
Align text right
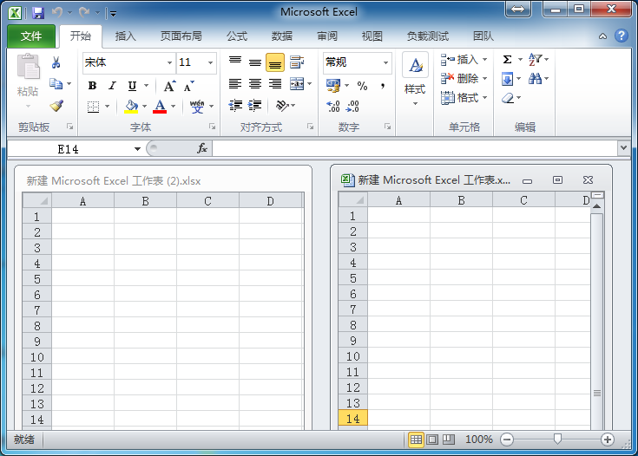[275, 84]
